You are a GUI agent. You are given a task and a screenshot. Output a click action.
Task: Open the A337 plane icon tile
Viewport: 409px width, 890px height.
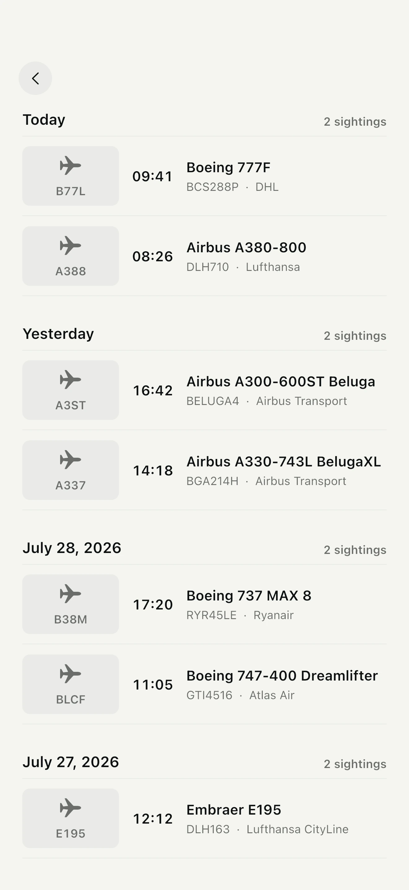click(71, 470)
